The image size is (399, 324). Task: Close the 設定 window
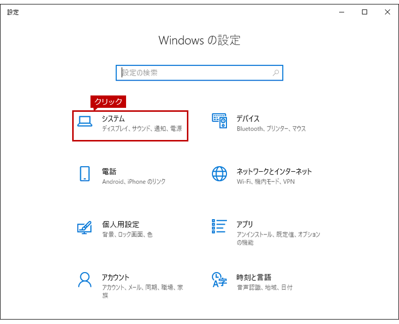click(387, 12)
